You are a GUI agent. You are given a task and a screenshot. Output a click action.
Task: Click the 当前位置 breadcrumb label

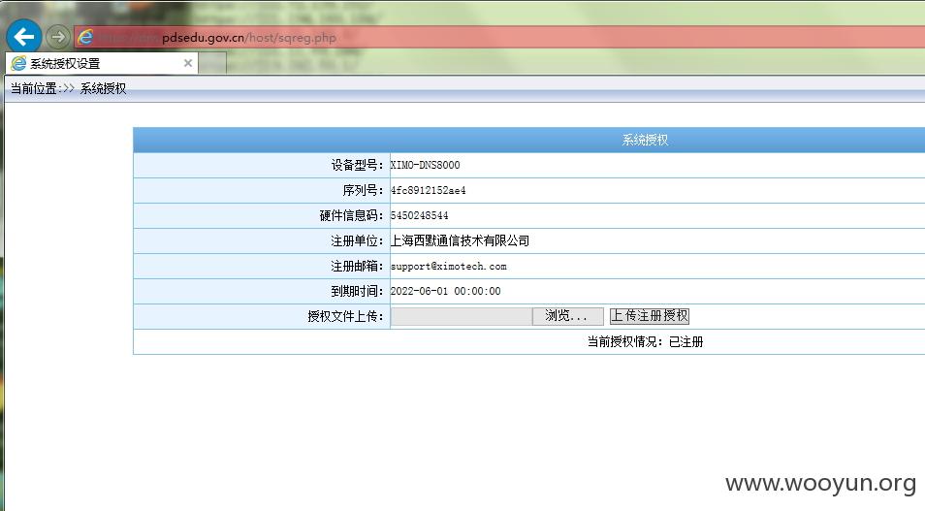34,88
